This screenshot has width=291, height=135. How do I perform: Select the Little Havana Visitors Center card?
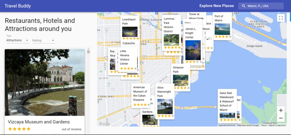pos(127,60)
